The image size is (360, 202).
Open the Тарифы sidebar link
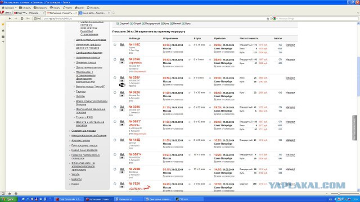pos(80,91)
